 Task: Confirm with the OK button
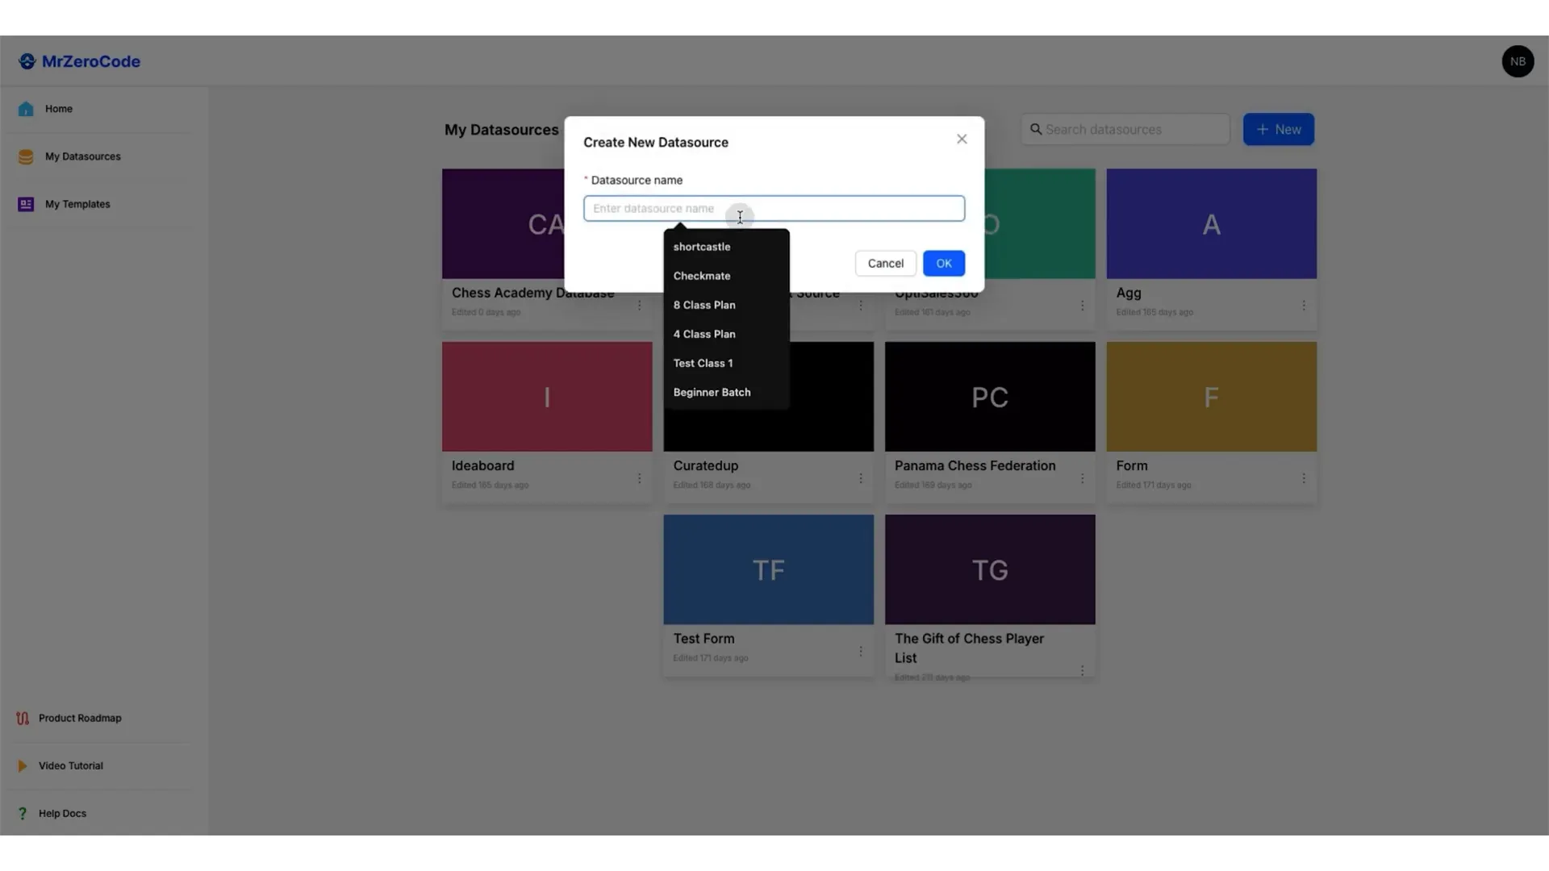pyautogui.click(x=943, y=263)
